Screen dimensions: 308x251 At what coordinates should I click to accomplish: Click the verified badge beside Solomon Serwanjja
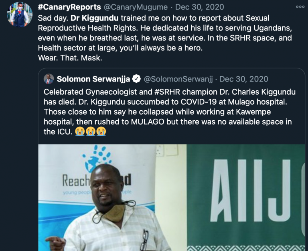pyautogui.click(x=137, y=79)
